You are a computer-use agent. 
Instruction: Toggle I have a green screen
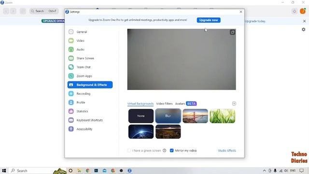[129, 150]
